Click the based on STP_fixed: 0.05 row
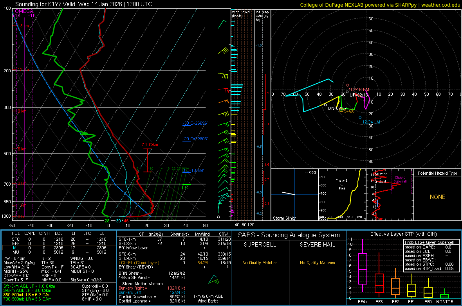 (429, 268)
